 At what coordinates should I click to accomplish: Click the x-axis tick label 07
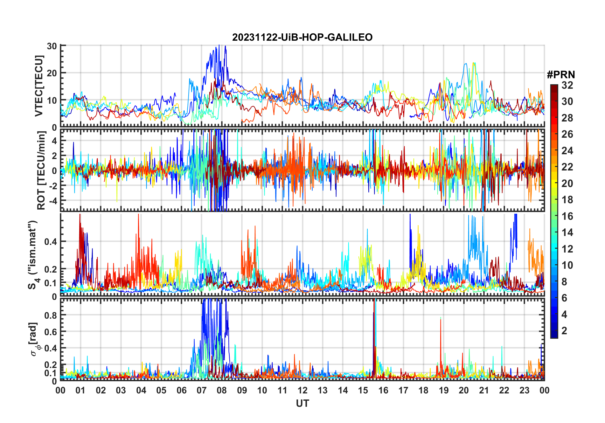202,390
